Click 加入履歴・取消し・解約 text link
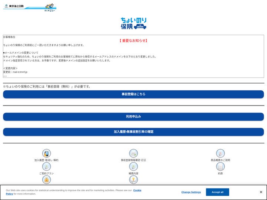Viewport: 267px width, 200px height. coord(46,160)
